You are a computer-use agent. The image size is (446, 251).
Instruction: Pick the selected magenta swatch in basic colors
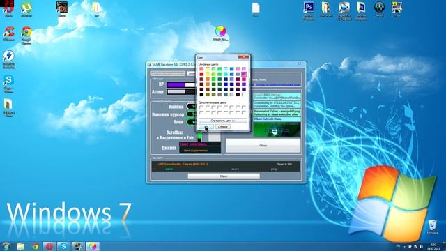tap(244, 74)
